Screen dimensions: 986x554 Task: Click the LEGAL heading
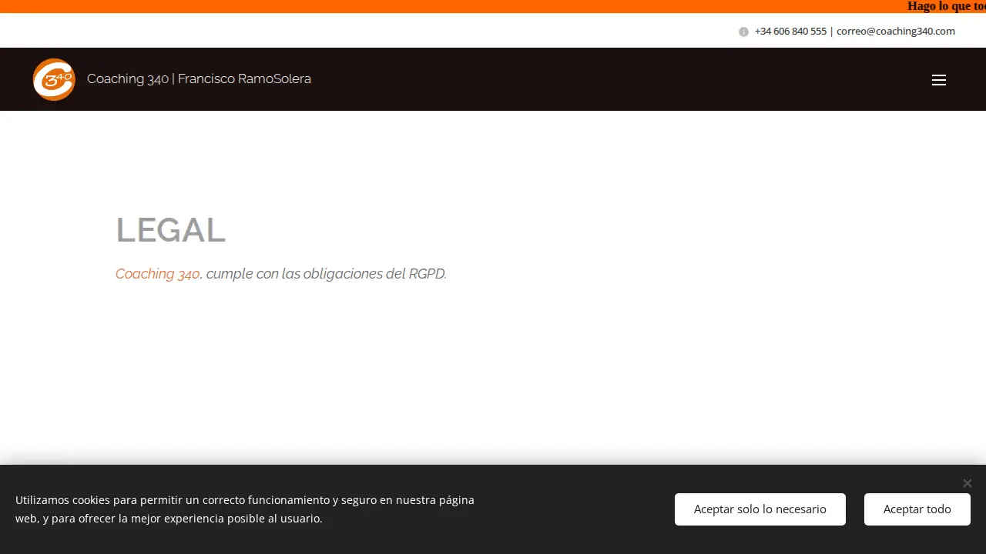point(170,230)
